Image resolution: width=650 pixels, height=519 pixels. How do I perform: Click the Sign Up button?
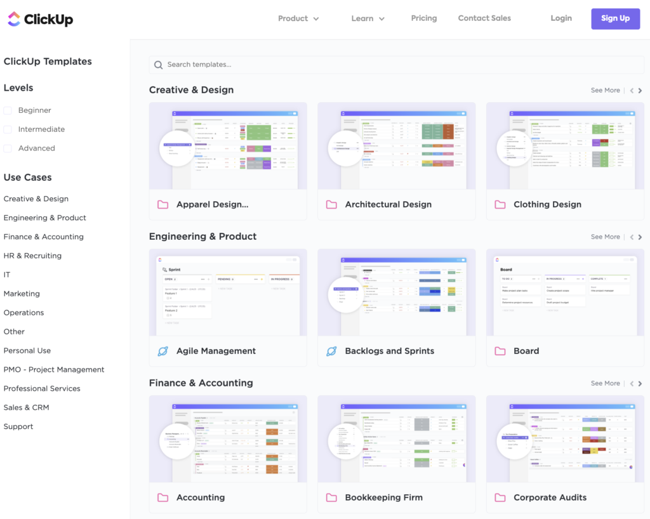coord(615,18)
